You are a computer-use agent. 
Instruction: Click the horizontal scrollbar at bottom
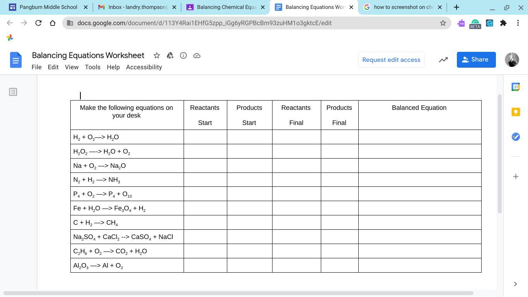(238, 293)
